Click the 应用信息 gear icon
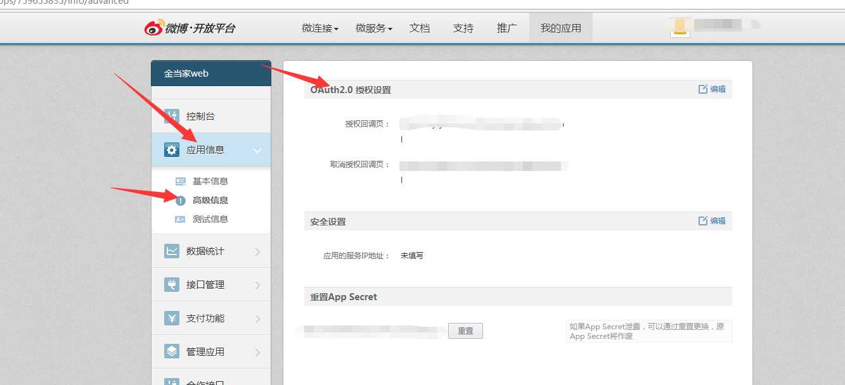Viewport: 845px width, 385px height. [x=172, y=149]
